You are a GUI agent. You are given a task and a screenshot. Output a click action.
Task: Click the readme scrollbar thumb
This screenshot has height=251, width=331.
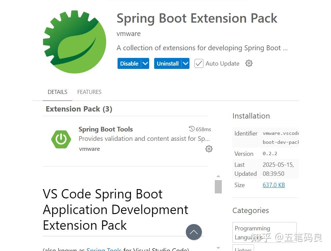tap(218, 186)
